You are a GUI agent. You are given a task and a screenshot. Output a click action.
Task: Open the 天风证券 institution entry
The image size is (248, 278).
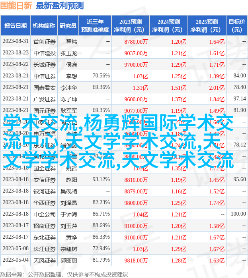pyautogui.click(x=44, y=261)
